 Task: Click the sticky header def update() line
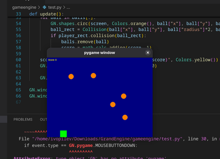pos(46,14)
